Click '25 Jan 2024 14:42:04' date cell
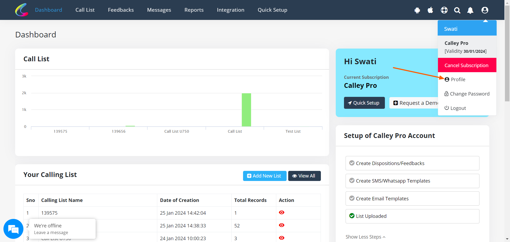510x242 pixels. pos(194,213)
